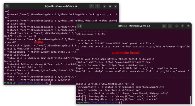Maximize the front terminal window
The image size is (195, 106).
[182, 26]
